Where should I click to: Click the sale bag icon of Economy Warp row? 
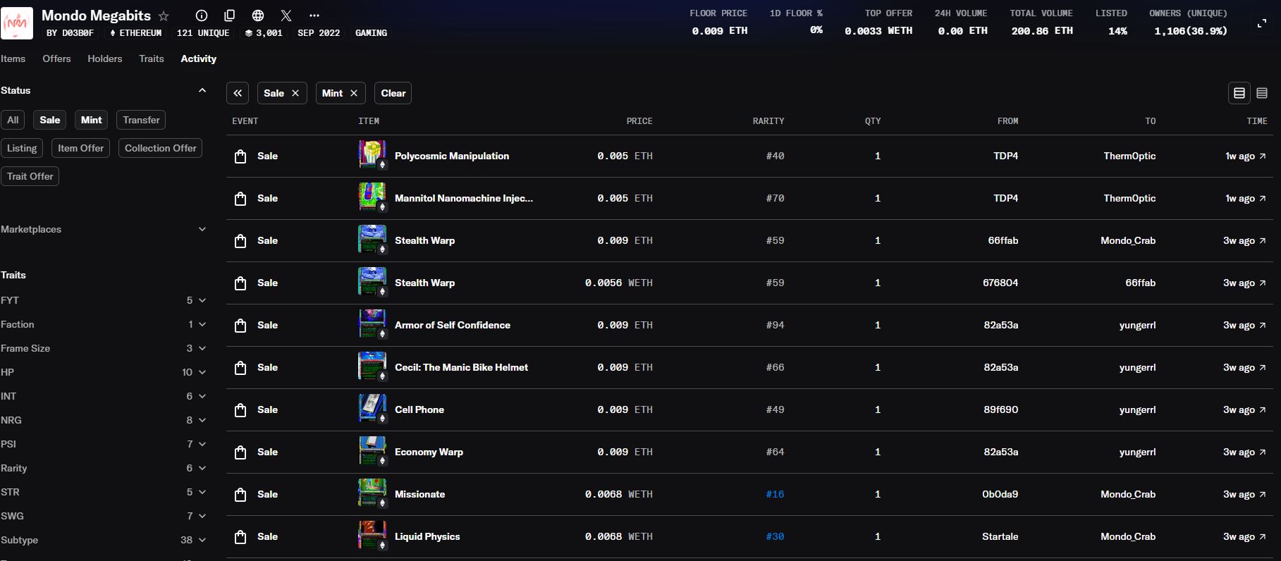coord(240,452)
